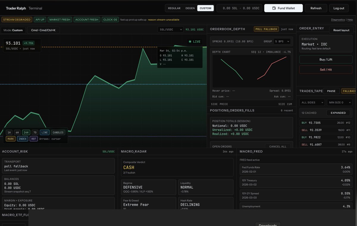
Task: Click the Fund Wallet button
Action: pos(284,8)
